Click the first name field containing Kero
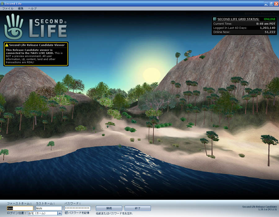Screen dimensions: 279x217 20,208
